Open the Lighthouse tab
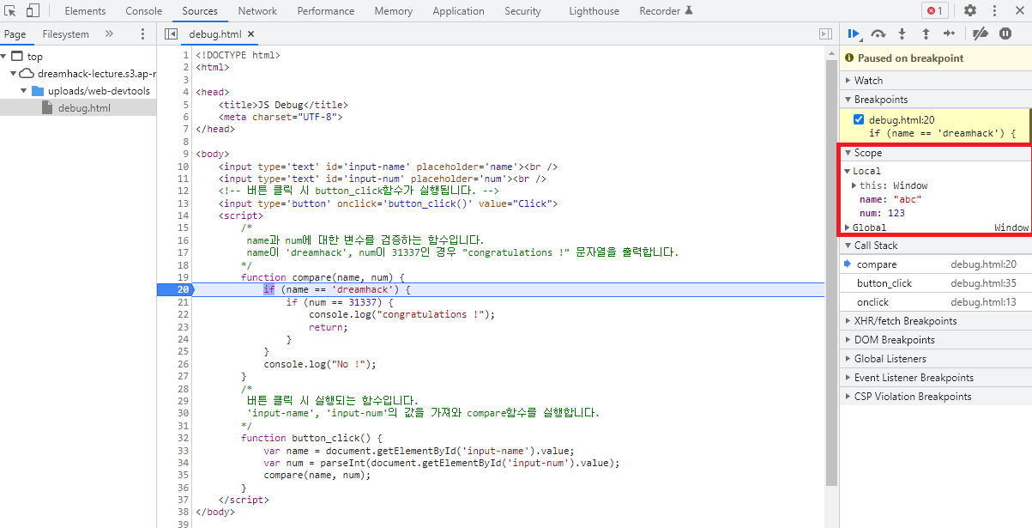The height and width of the screenshot is (528, 1032). pos(594,11)
